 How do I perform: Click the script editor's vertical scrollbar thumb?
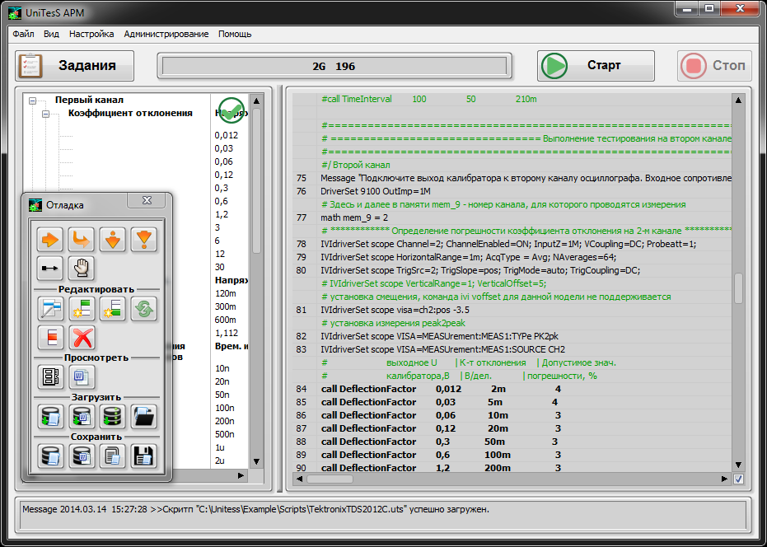click(x=738, y=288)
